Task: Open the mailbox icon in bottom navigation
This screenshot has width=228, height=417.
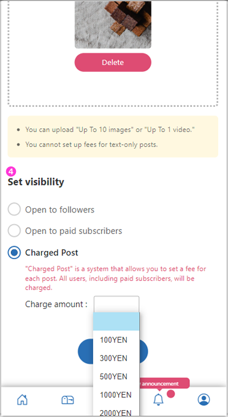Action: click(x=67, y=400)
